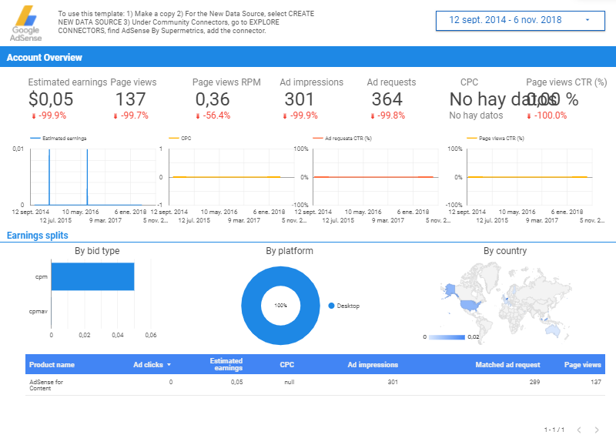Image resolution: width=616 pixels, height=435 pixels.
Task: Click the Page views -99.7% change
Action: (x=131, y=115)
